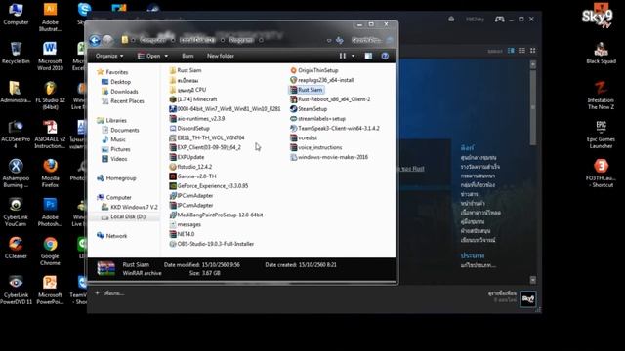Open Adobe Illustrator desktop shortcut
This screenshot has height=351, width=625.
click(x=50, y=17)
